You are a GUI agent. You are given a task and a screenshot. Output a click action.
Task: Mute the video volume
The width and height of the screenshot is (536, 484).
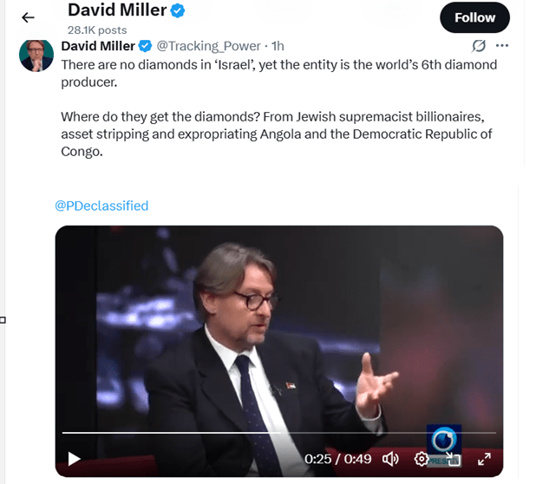pyautogui.click(x=390, y=459)
